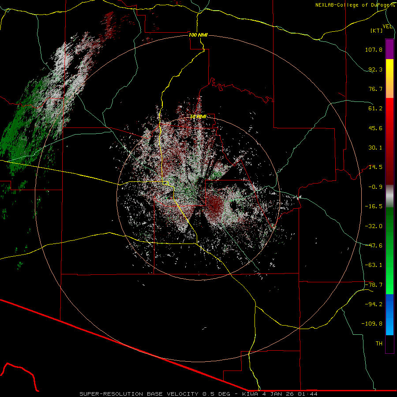Select the 107.8 scale value
This screenshot has width=397, height=397.
[x=374, y=49]
